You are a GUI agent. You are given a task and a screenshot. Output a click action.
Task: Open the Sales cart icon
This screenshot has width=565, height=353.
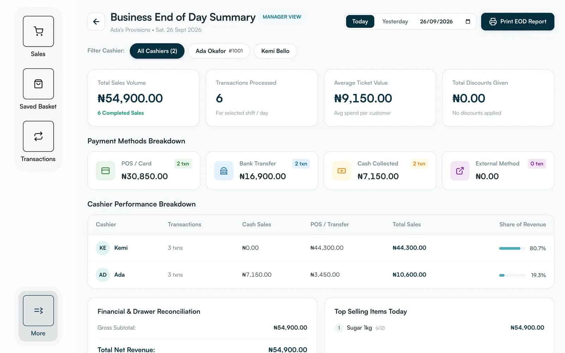pyautogui.click(x=38, y=31)
